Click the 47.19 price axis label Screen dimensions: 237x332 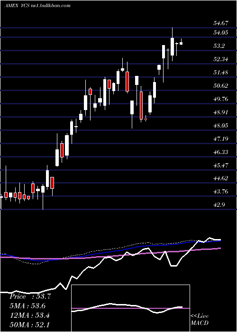(221, 139)
